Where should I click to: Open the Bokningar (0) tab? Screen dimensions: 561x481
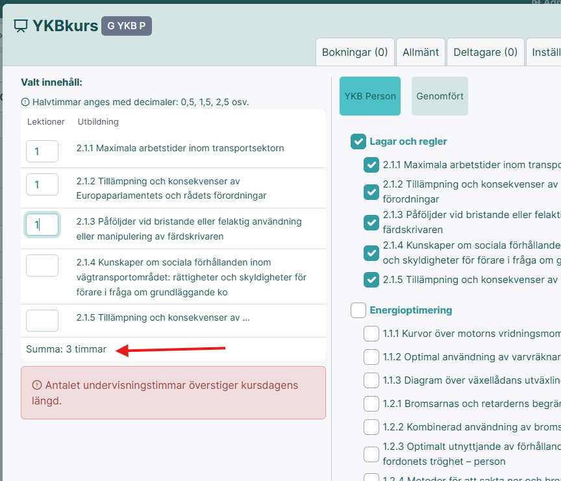pos(355,52)
